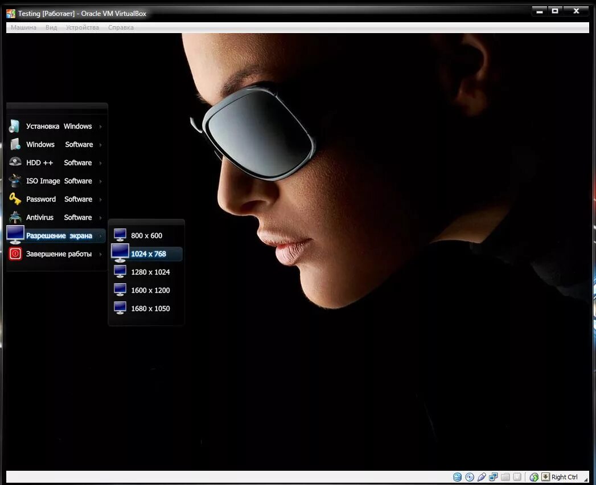
Task: Click the Antivirus Software icon
Action: tap(15, 217)
